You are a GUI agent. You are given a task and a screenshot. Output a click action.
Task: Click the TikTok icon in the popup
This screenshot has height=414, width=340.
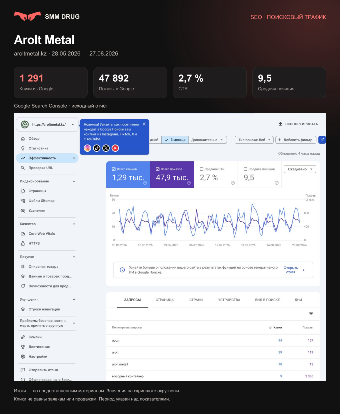tap(97, 148)
